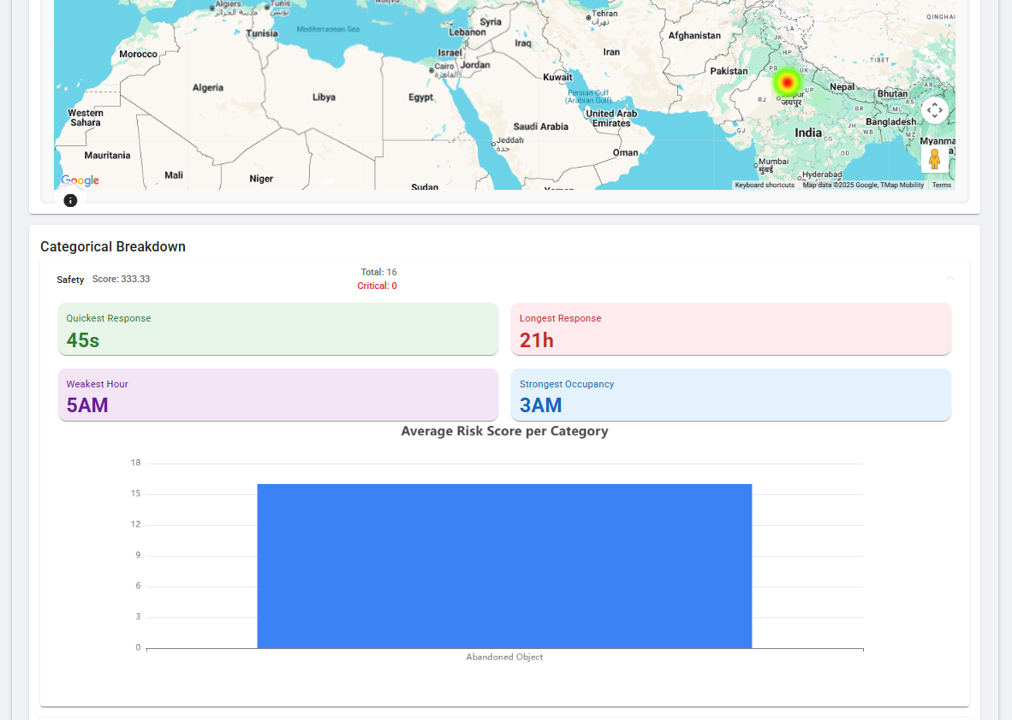The height and width of the screenshot is (720, 1012).
Task: Collapse the Safety category panel chevron
Action: (x=950, y=279)
